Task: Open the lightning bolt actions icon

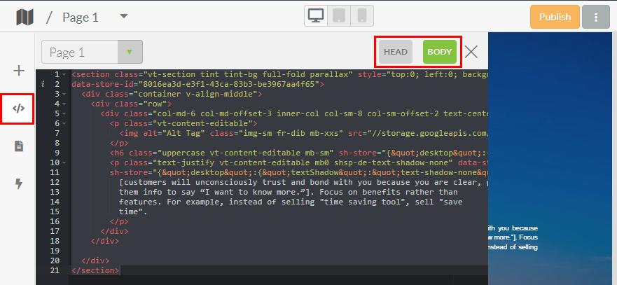Action: (18, 184)
